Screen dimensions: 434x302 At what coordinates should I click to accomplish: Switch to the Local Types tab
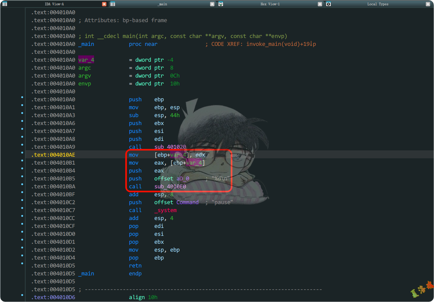pos(378,4)
